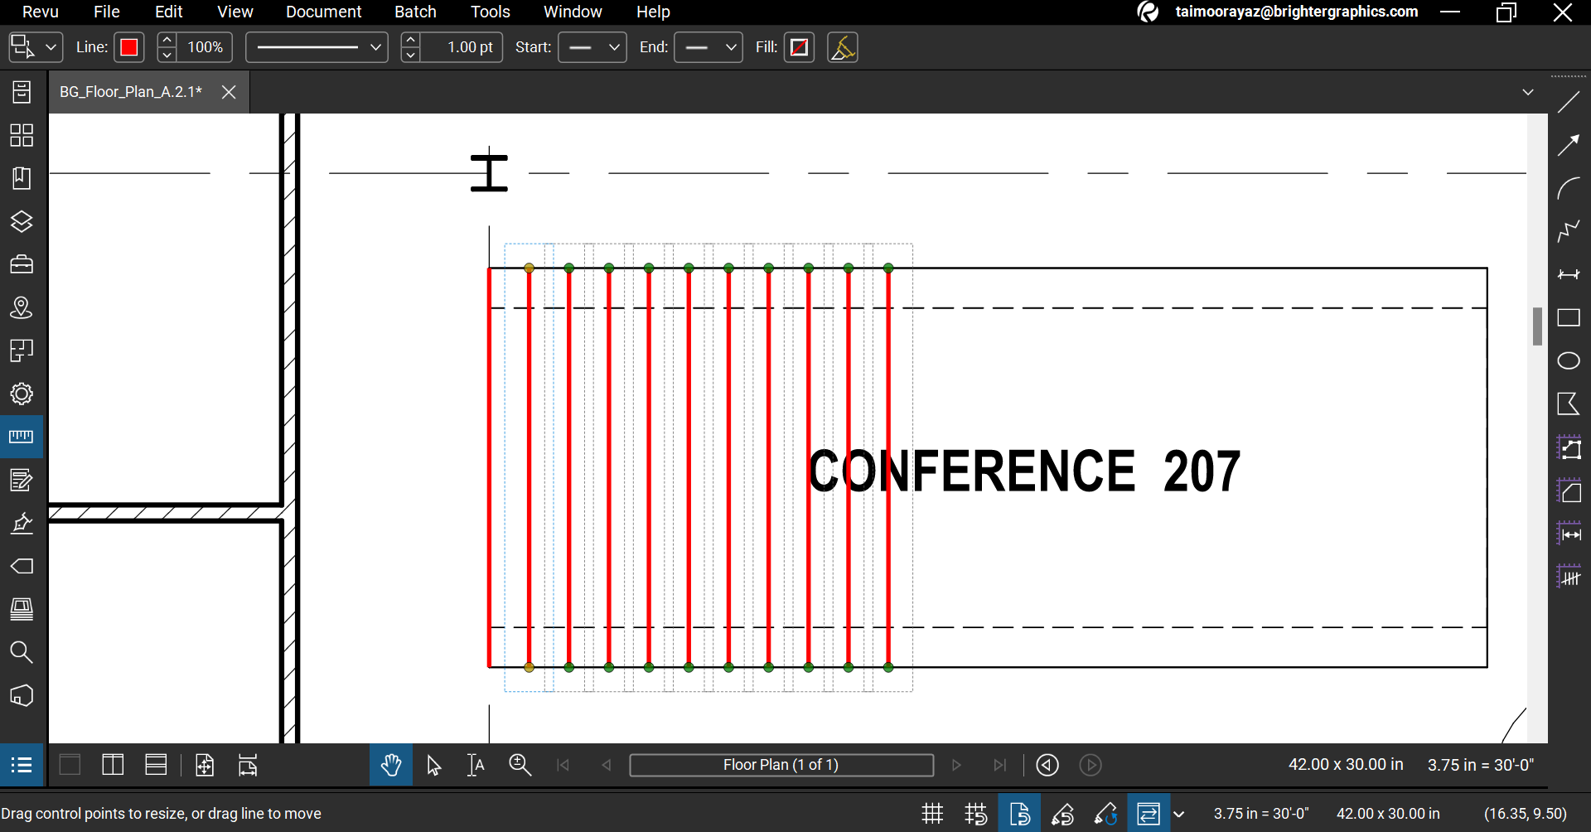Open the Measurements panel ruler icon
Viewport: 1591px width, 832px height.
click(x=22, y=437)
